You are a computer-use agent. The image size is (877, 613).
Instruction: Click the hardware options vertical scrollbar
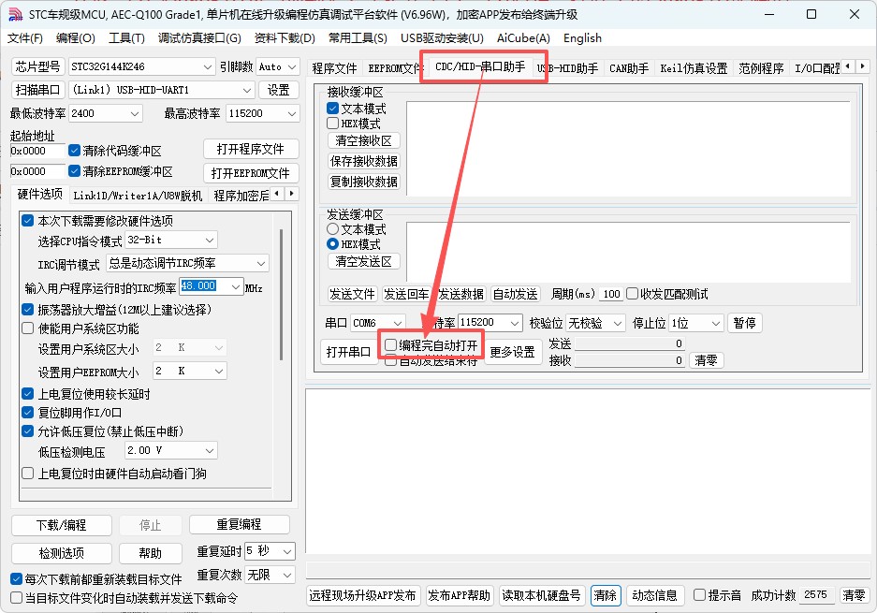282,294
